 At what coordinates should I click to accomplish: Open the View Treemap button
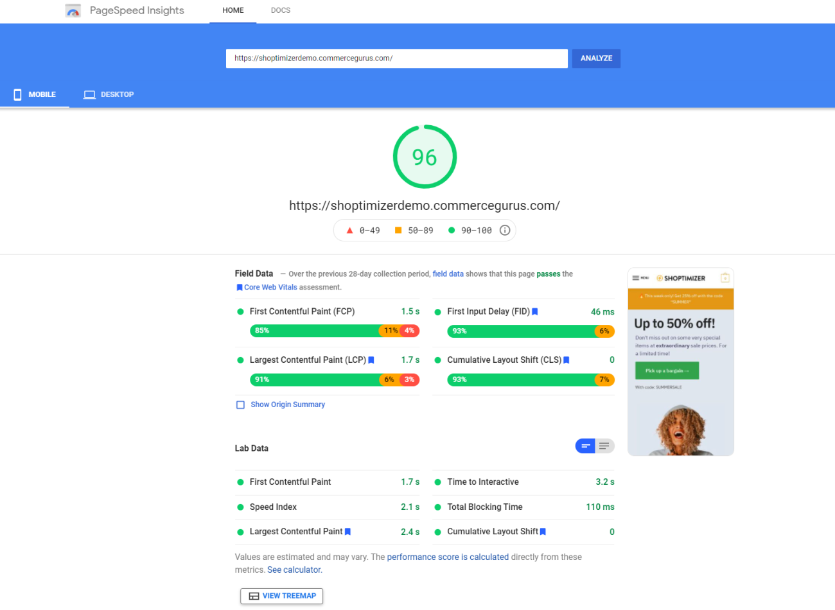click(281, 596)
